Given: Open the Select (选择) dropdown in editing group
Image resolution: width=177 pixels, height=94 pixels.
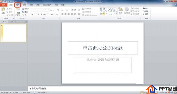Looking at the screenshot, I should pyautogui.click(x=146, y=14).
